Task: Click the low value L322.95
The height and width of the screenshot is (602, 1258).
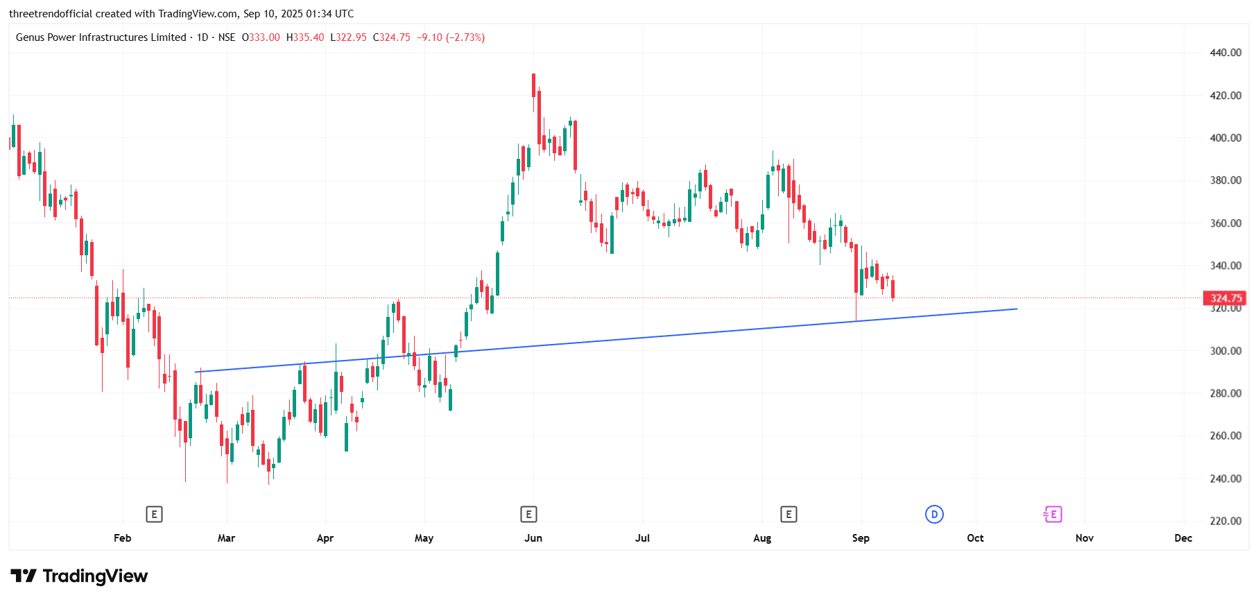Action: pos(348,37)
